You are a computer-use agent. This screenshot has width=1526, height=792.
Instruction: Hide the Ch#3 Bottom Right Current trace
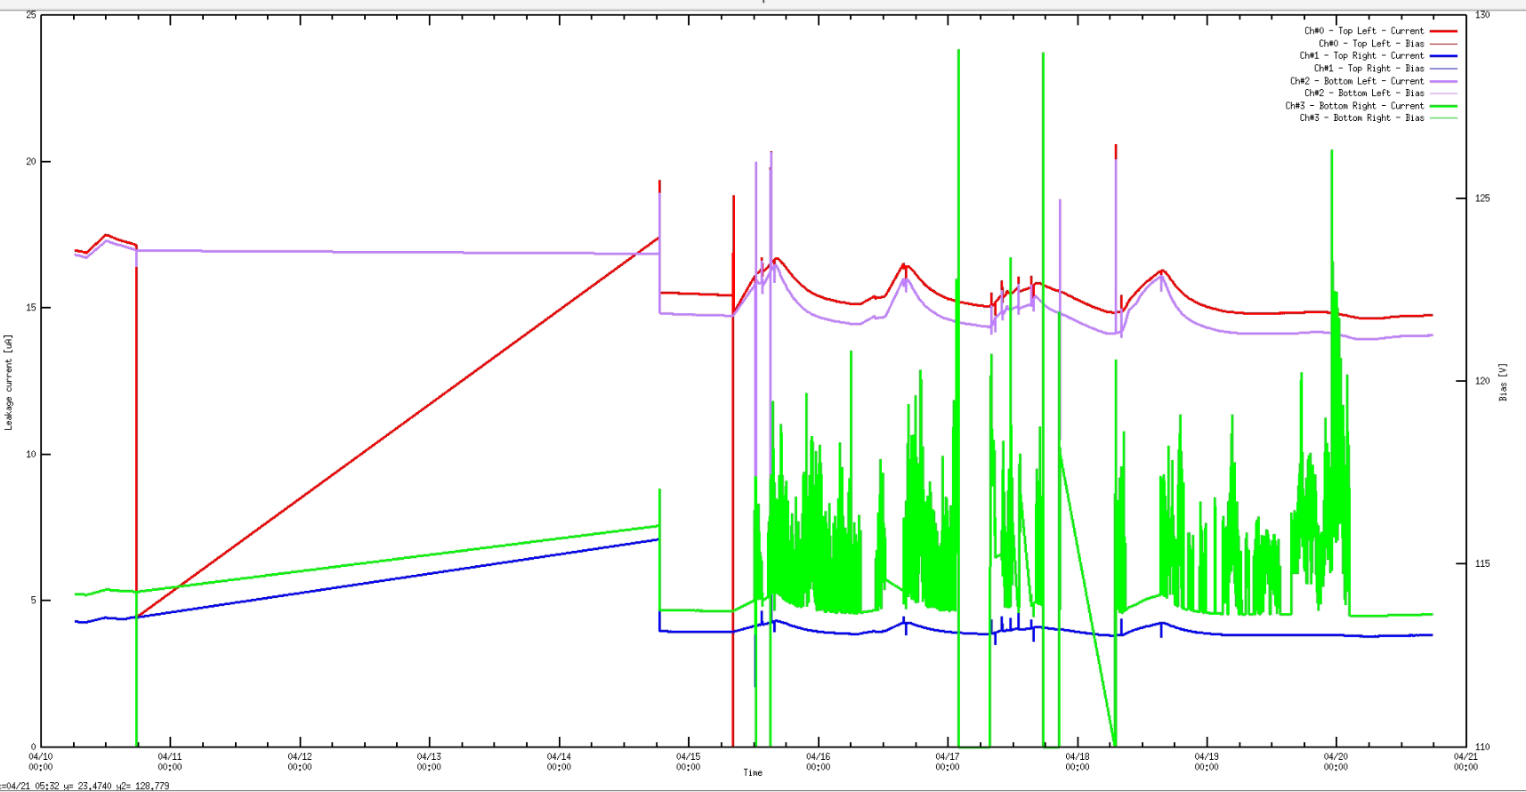pyautogui.click(x=1353, y=106)
